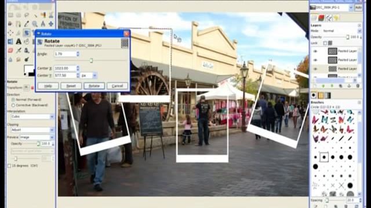Image resolution: width=371 pixels, height=208 pixels.
Task: Select the Text tool
Action: (19, 42)
